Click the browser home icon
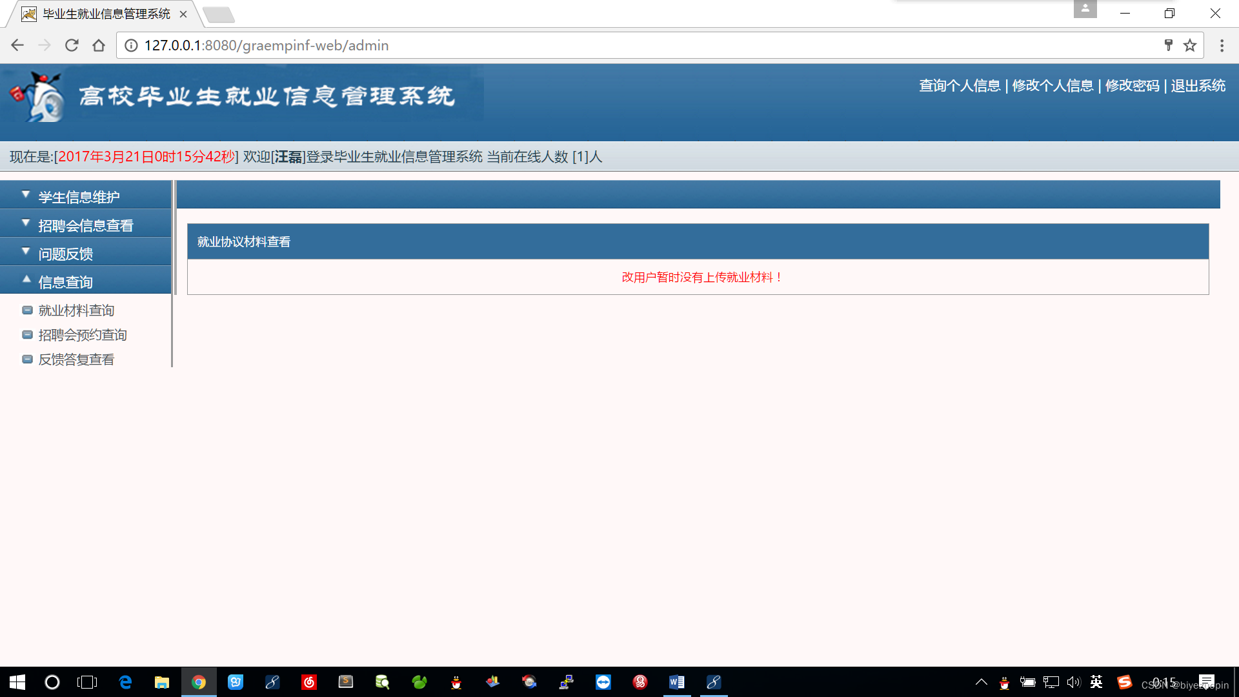This screenshot has height=697, width=1239. coord(99,45)
